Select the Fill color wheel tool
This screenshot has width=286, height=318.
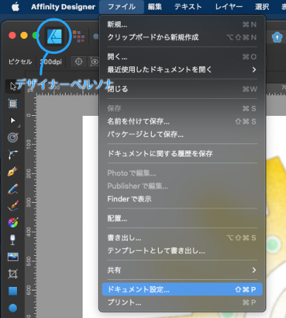point(13,223)
